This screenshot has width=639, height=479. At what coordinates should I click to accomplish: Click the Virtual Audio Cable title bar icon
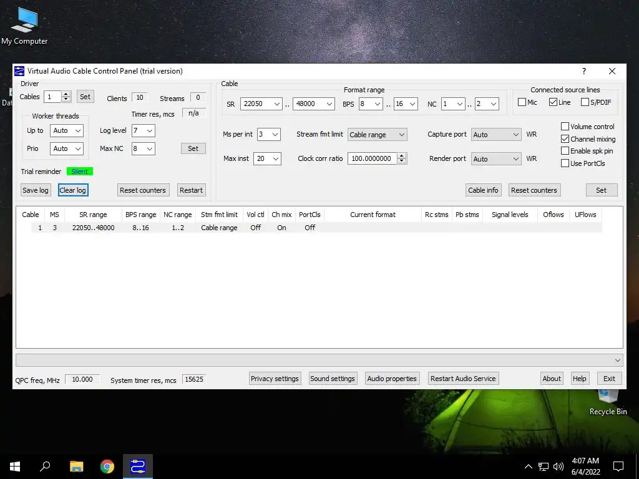pyautogui.click(x=19, y=71)
